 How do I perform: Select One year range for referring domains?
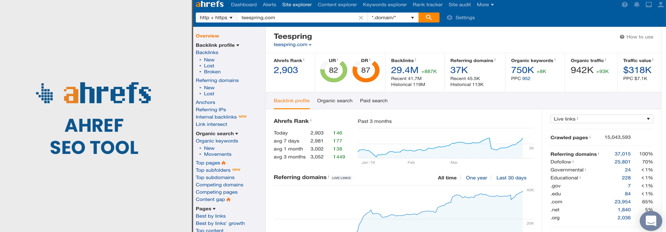pos(476,178)
